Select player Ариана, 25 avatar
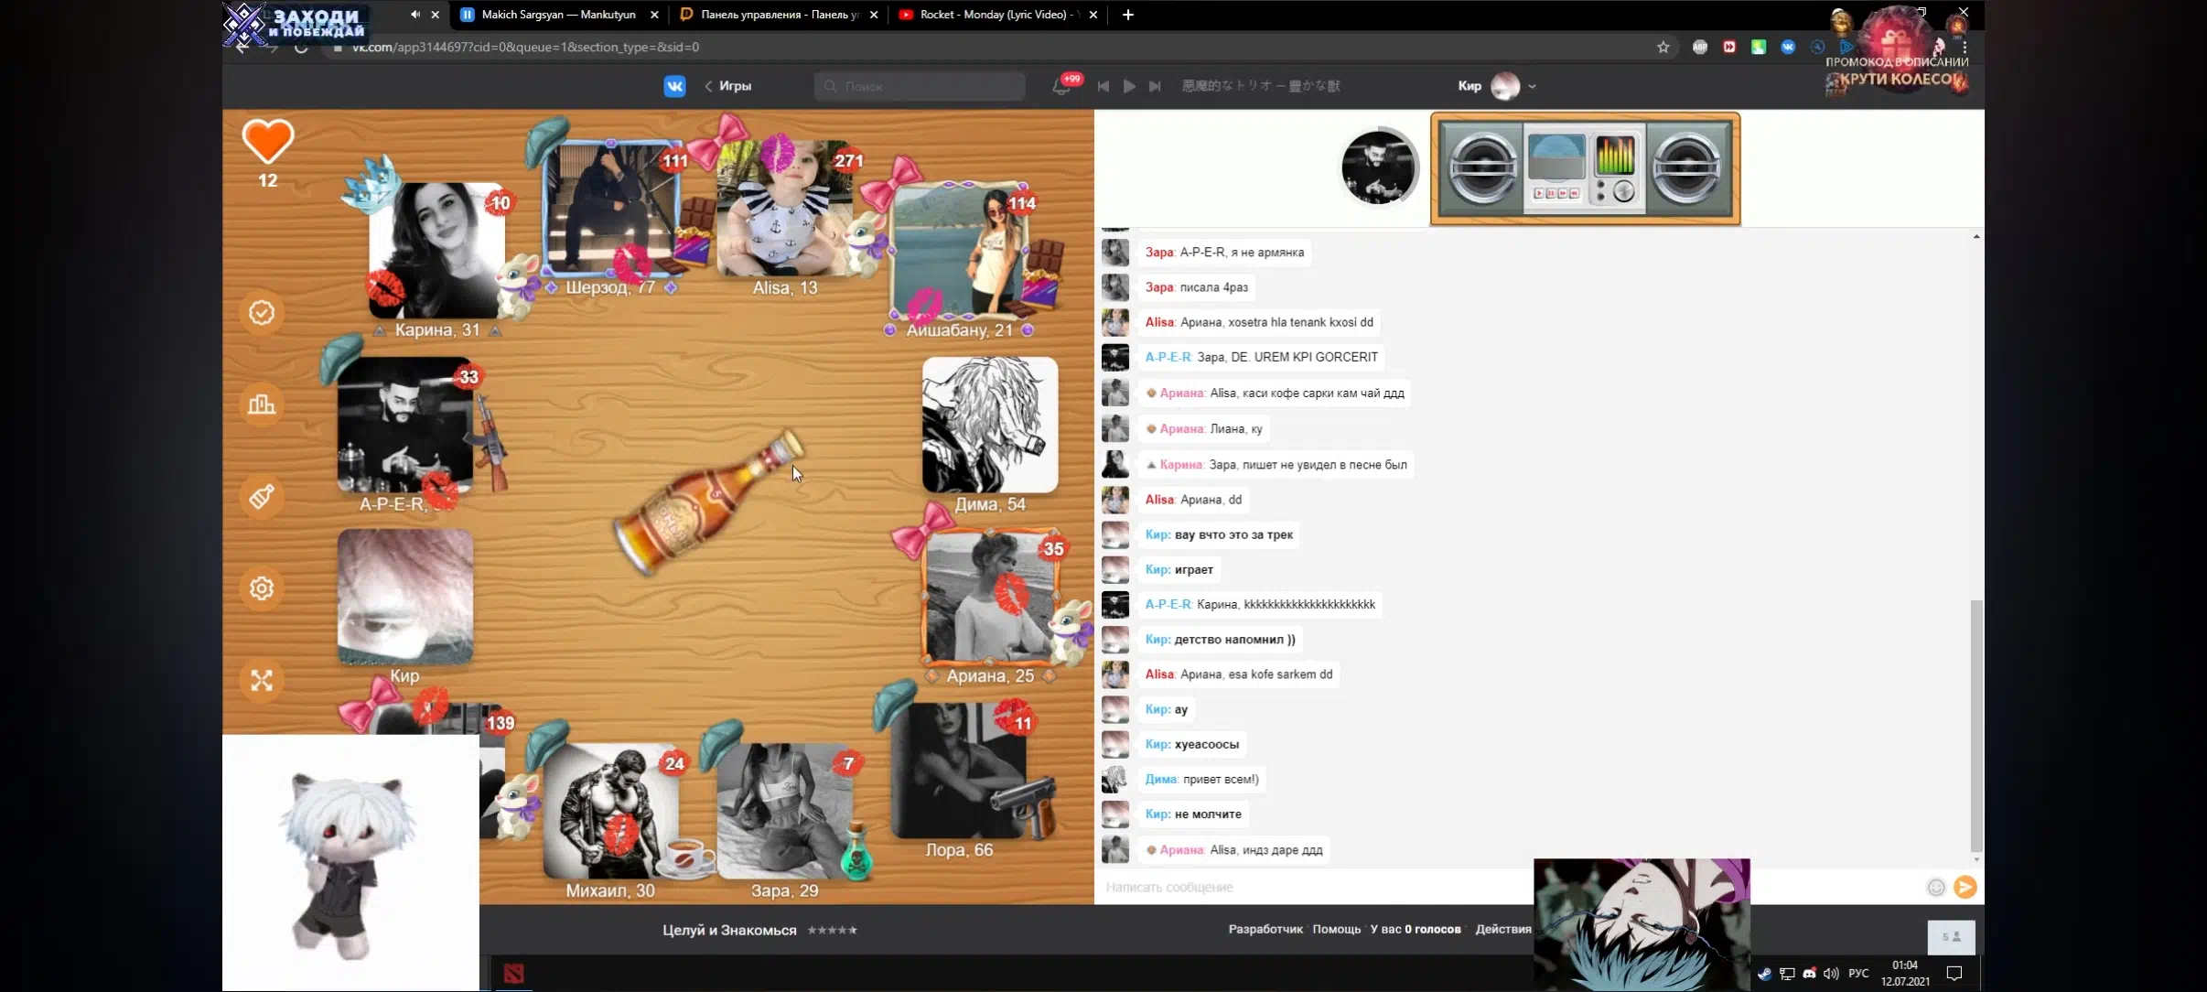This screenshot has width=2207, height=992. pyautogui.click(x=990, y=597)
